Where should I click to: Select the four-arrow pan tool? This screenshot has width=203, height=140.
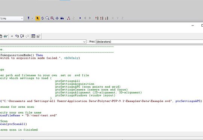57,18
